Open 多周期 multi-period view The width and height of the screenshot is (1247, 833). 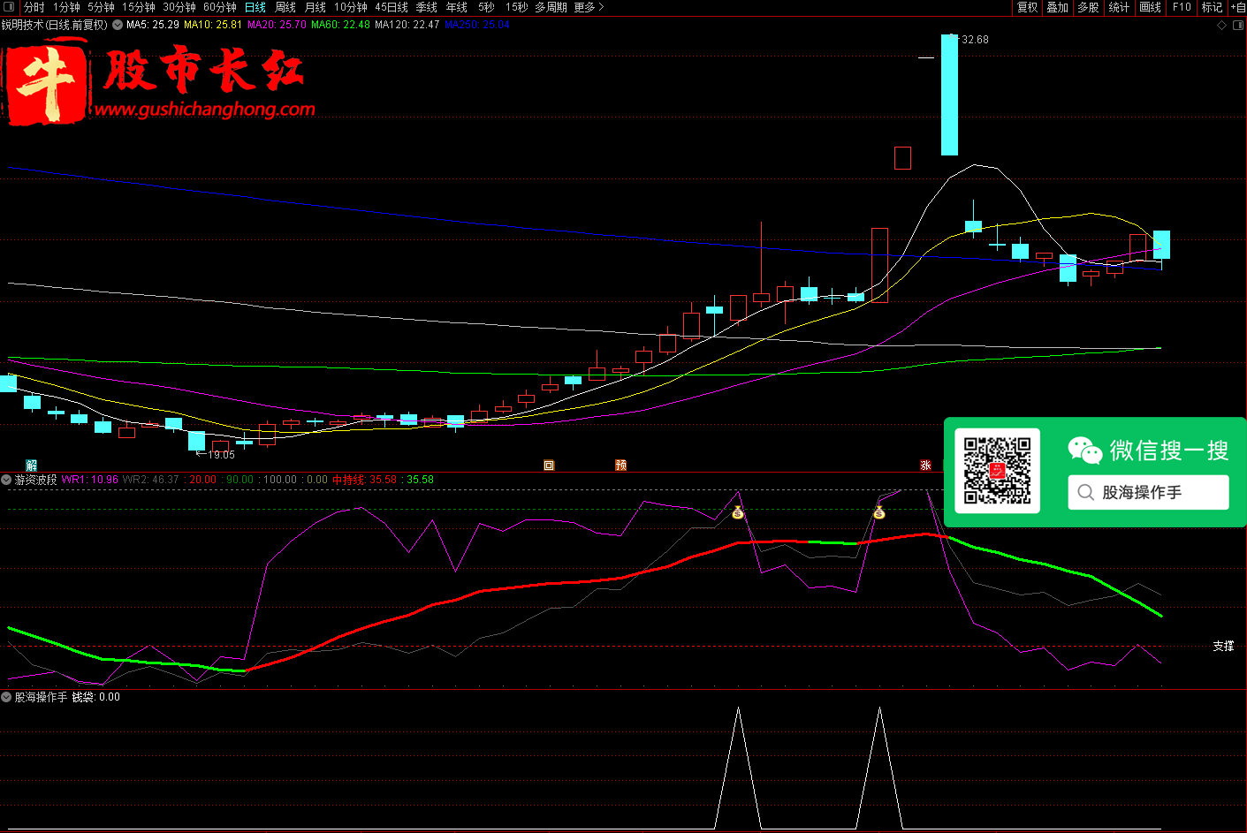pos(551,7)
